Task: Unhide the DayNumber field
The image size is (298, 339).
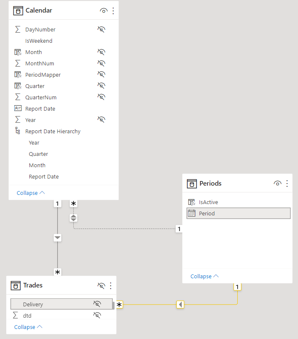Action: (101, 29)
